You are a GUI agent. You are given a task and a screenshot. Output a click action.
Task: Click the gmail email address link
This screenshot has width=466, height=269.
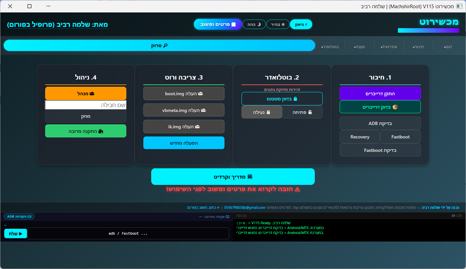(245, 207)
